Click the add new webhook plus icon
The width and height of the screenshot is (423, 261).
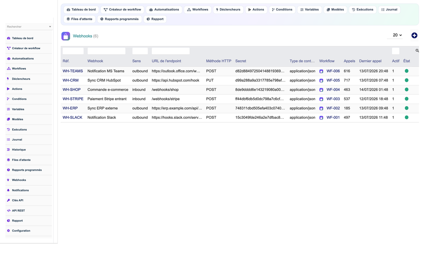coord(414,35)
